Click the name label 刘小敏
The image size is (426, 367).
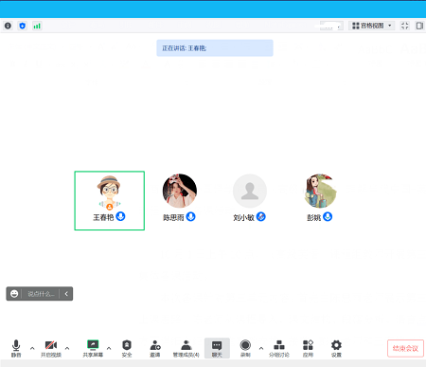tap(243, 217)
